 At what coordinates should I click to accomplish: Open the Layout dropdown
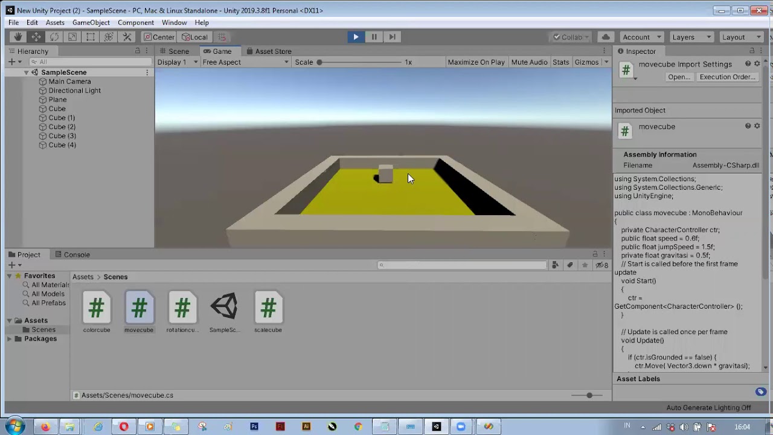coord(741,37)
